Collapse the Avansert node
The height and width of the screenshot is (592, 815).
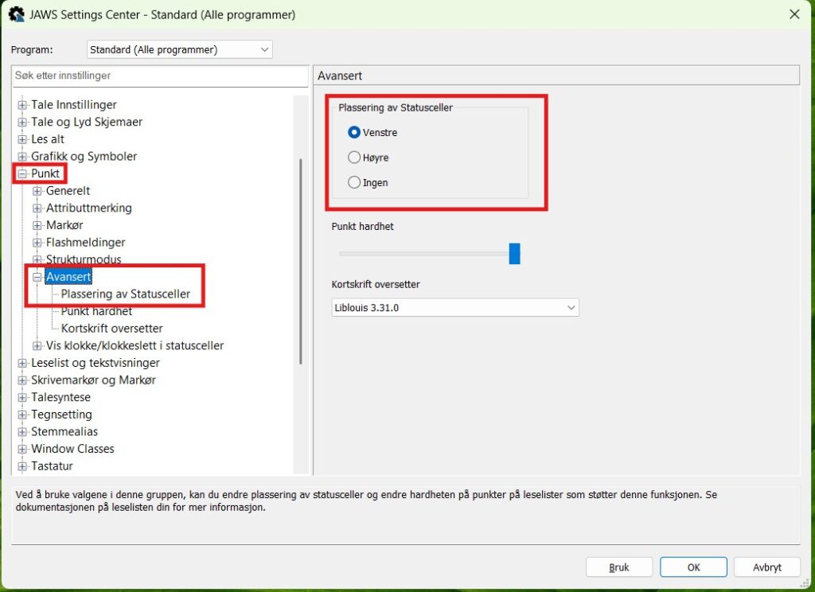coord(37,277)
